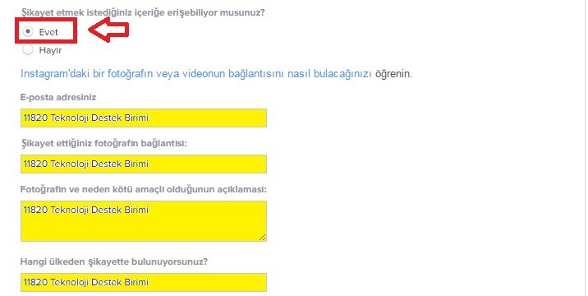This screenshot has height=296, width=588.
Task: Open the Instagram photo or video link help page
Action: (x=196, y=73)
